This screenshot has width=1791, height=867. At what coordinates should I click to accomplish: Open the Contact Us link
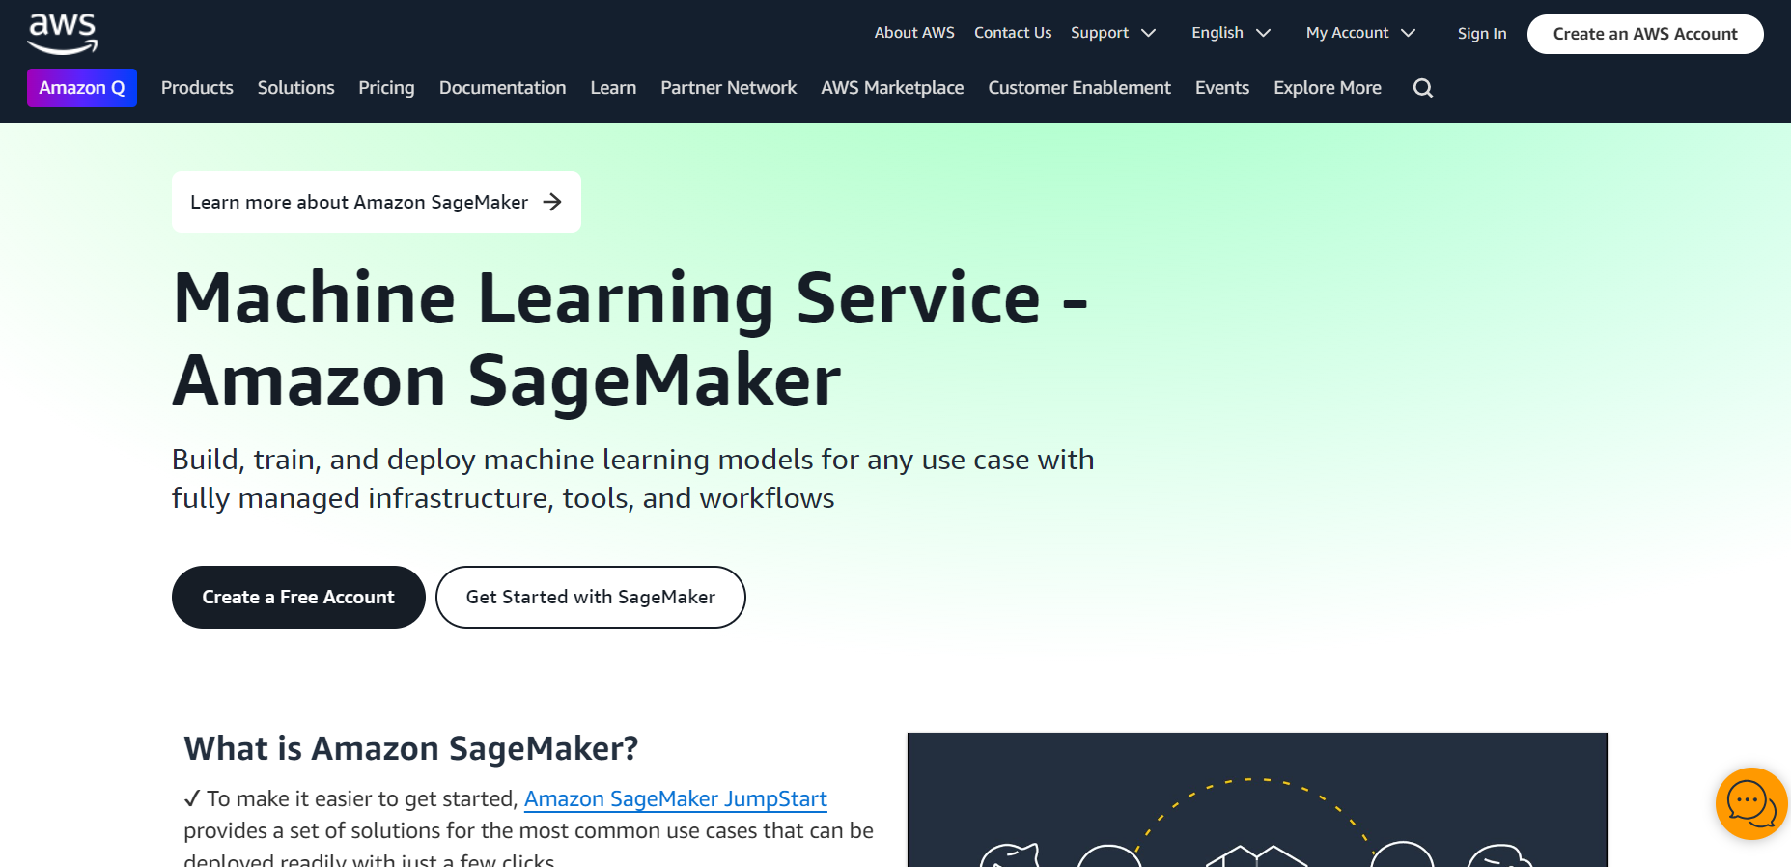pyautogui.click(x=1013, y=33)
